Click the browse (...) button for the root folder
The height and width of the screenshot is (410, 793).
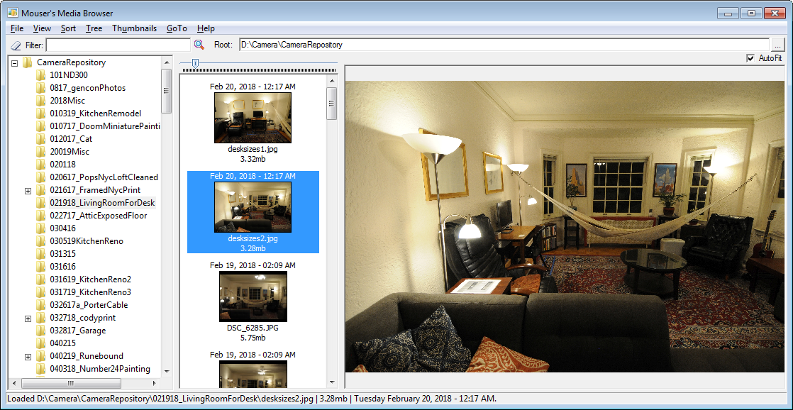coord(778,45)
